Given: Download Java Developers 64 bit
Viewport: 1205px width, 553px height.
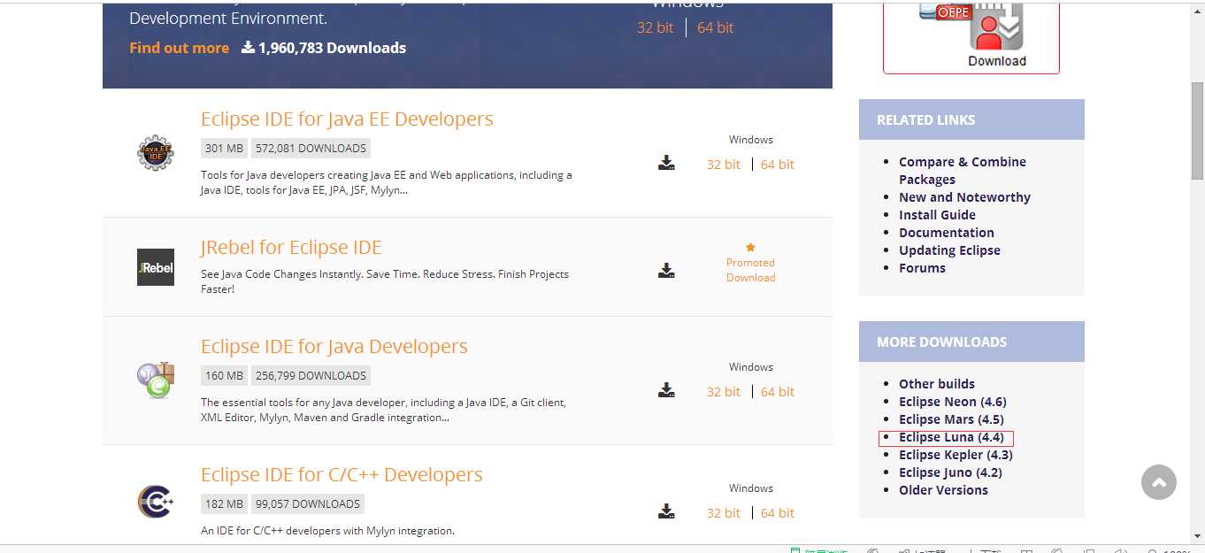Looking at the screenshot, I should pos(777,391).
